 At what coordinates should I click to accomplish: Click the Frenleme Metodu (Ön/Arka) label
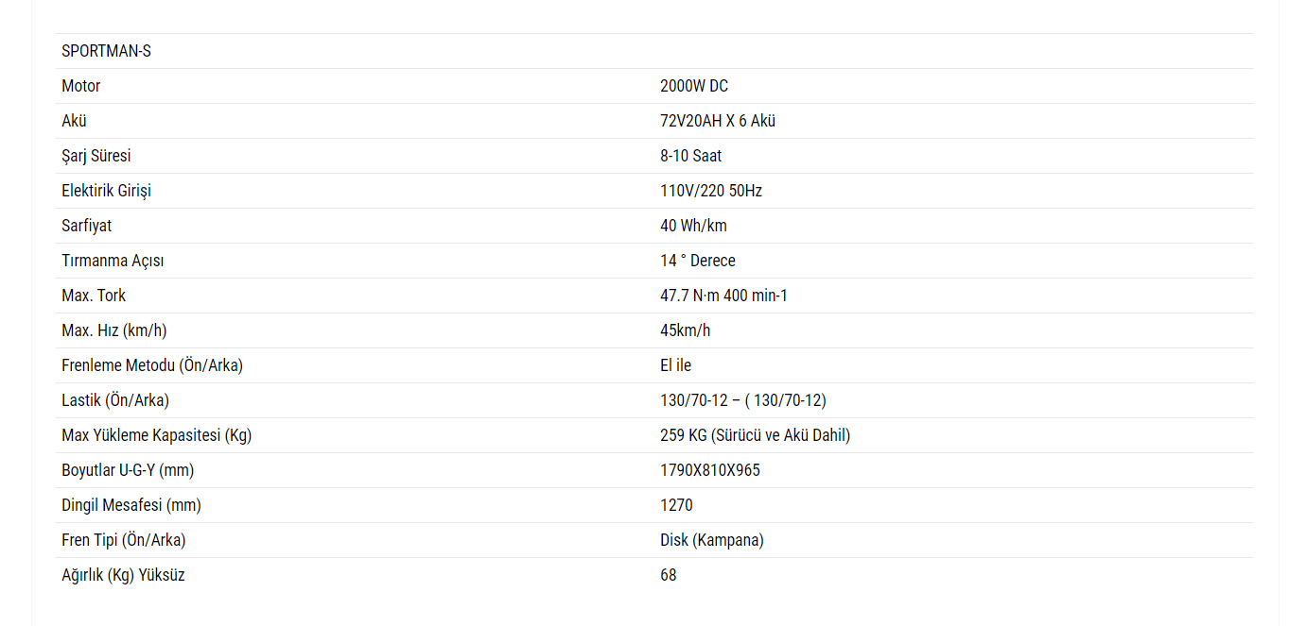coord(152,365)
